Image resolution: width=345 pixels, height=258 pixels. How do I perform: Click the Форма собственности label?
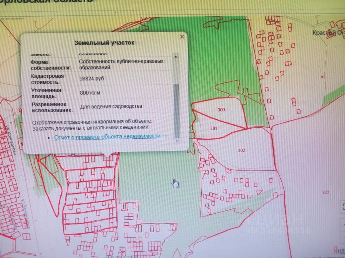(51, 65)
